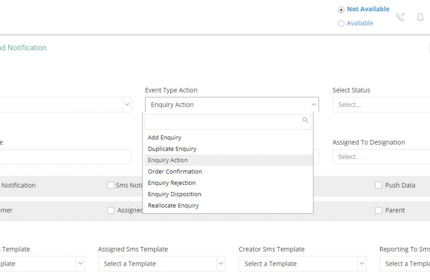
Task: Open the Select Status dropdown
Action: click(x=381, y=104)
